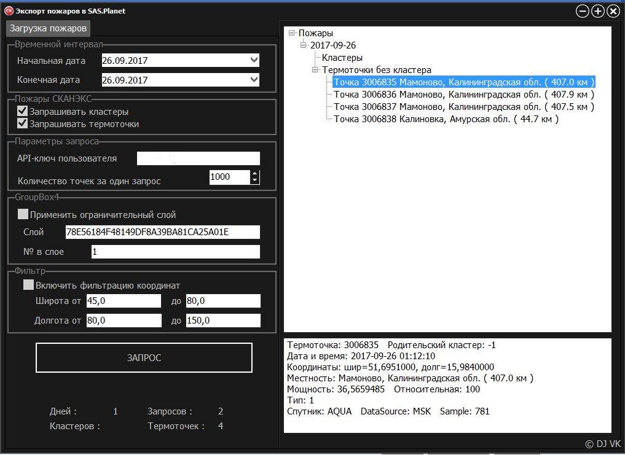Image resolution: width=625 pixels, height=455 pixels.
Task: Select Точка 3006836 Мамоново tree item
Action: pos(463,95)
